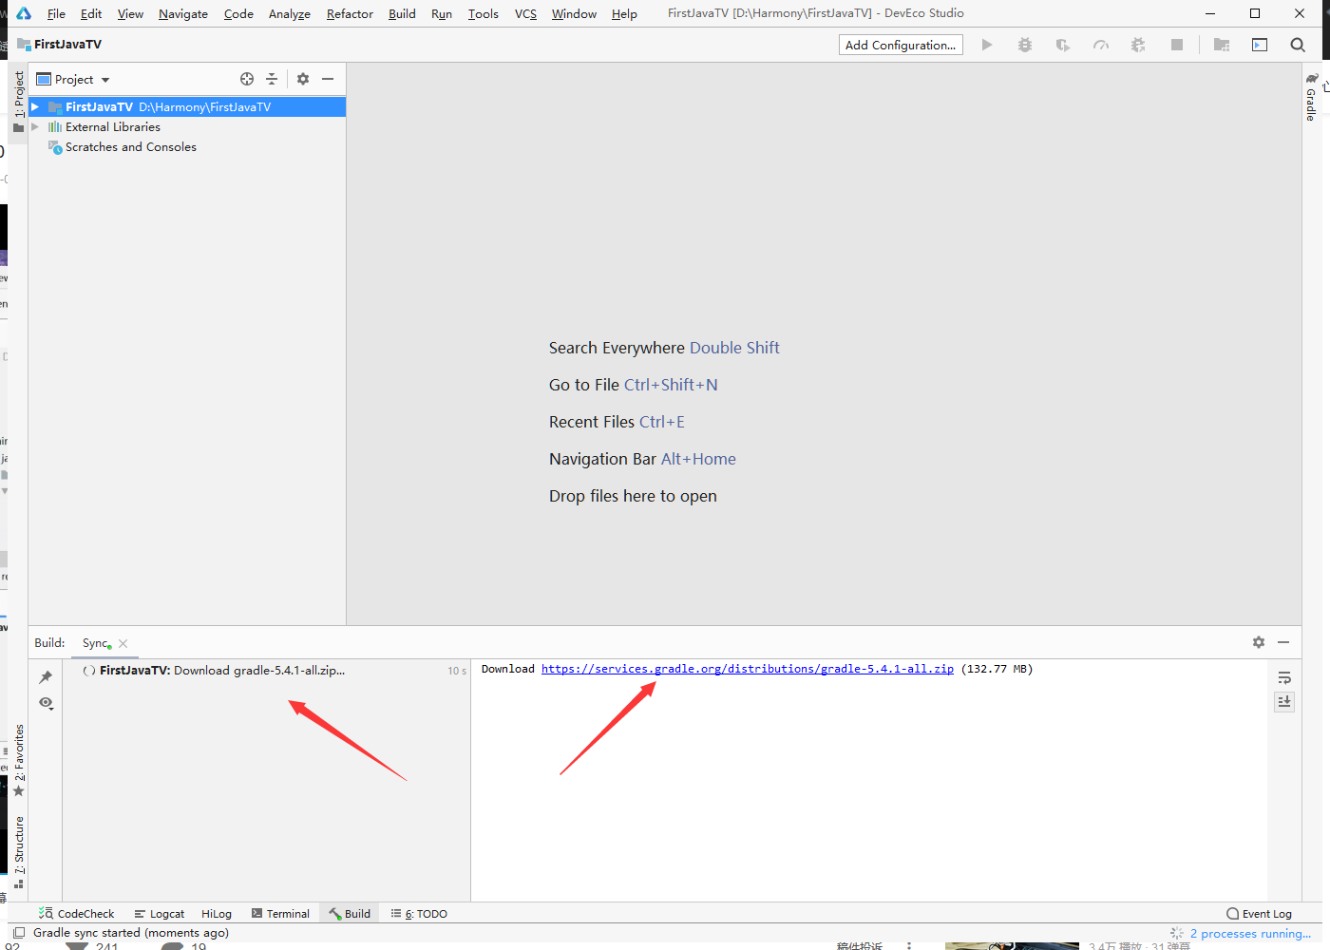Viewport: 1330px width, 950px height.
Task: Open the Project view dropdown
Action: pos(73,80)
